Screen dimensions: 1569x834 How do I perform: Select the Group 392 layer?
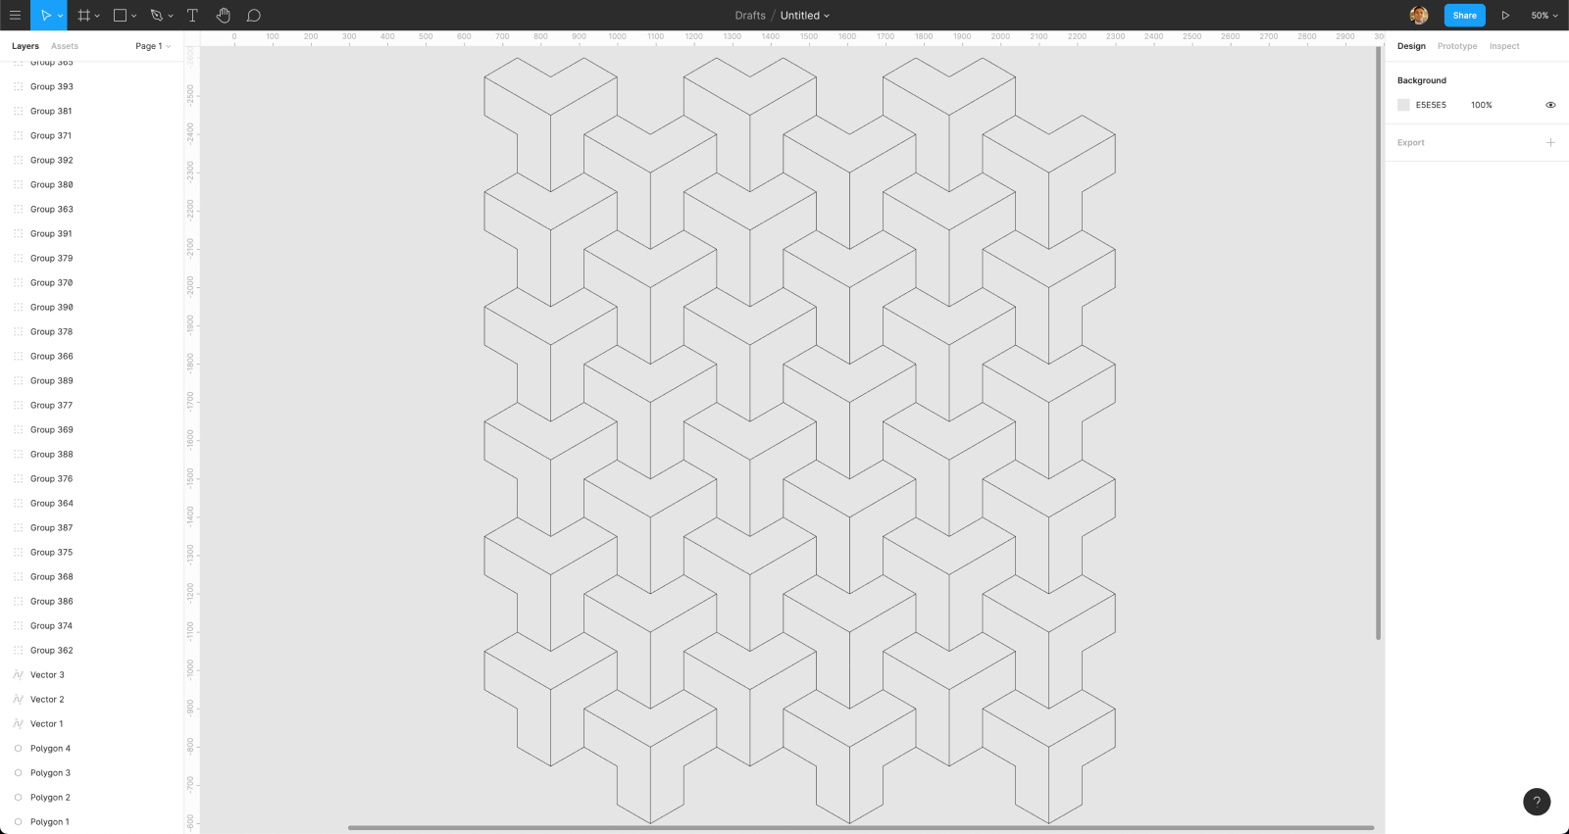click(x=92, y=160)
